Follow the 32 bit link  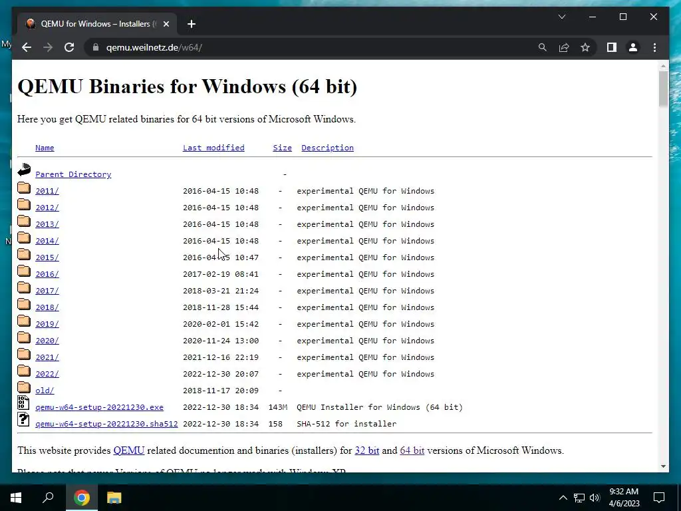point(367,450)
